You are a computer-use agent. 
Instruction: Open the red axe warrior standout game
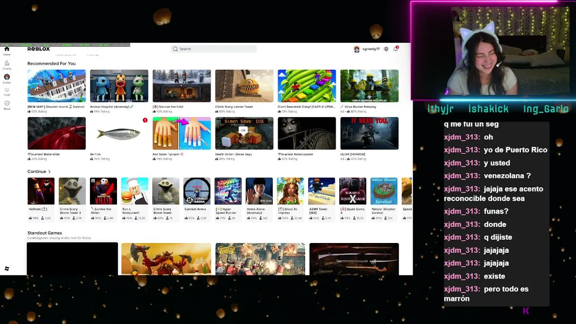tap(166, 259)
